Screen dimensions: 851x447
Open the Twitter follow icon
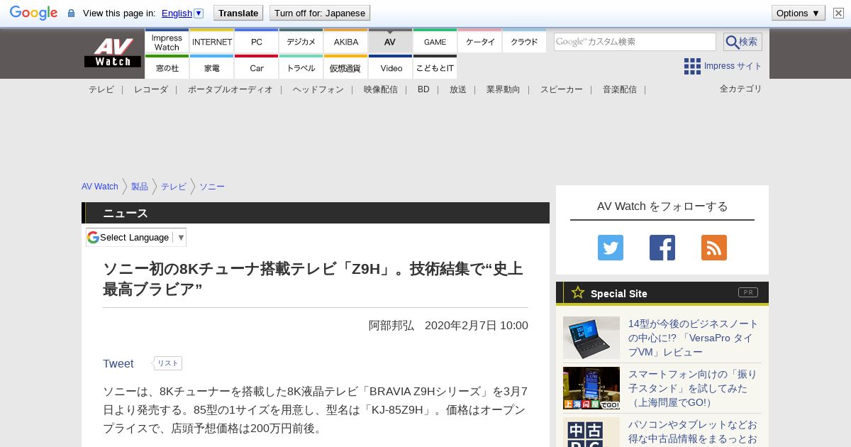(x=611, y=248)
